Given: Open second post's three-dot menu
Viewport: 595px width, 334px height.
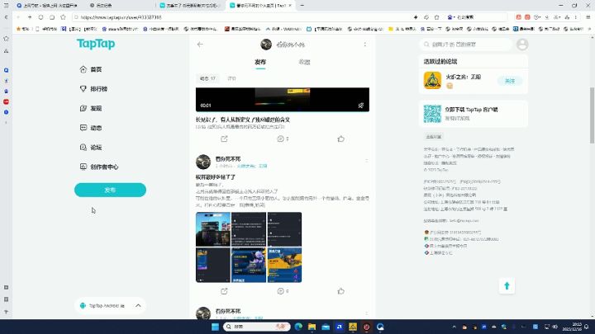Looking at the screenshot, I should pos(367,161).
